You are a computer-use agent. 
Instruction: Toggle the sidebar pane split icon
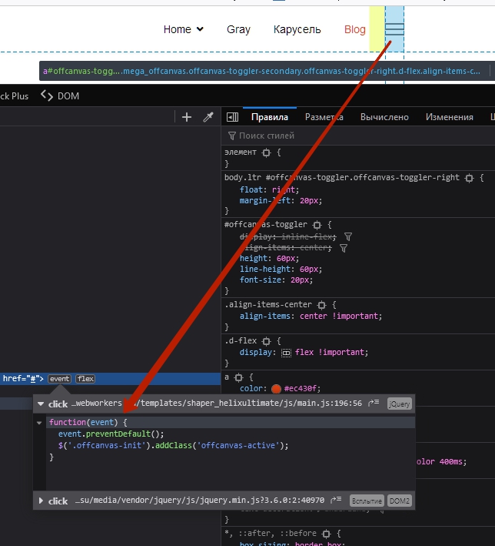[x=232, y=117]
